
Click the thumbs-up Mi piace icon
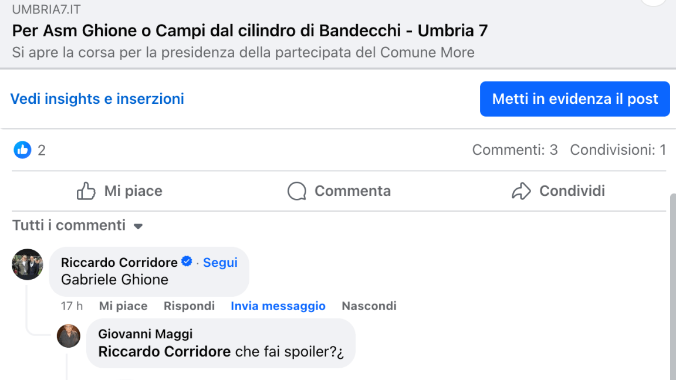tap(86, 191)
